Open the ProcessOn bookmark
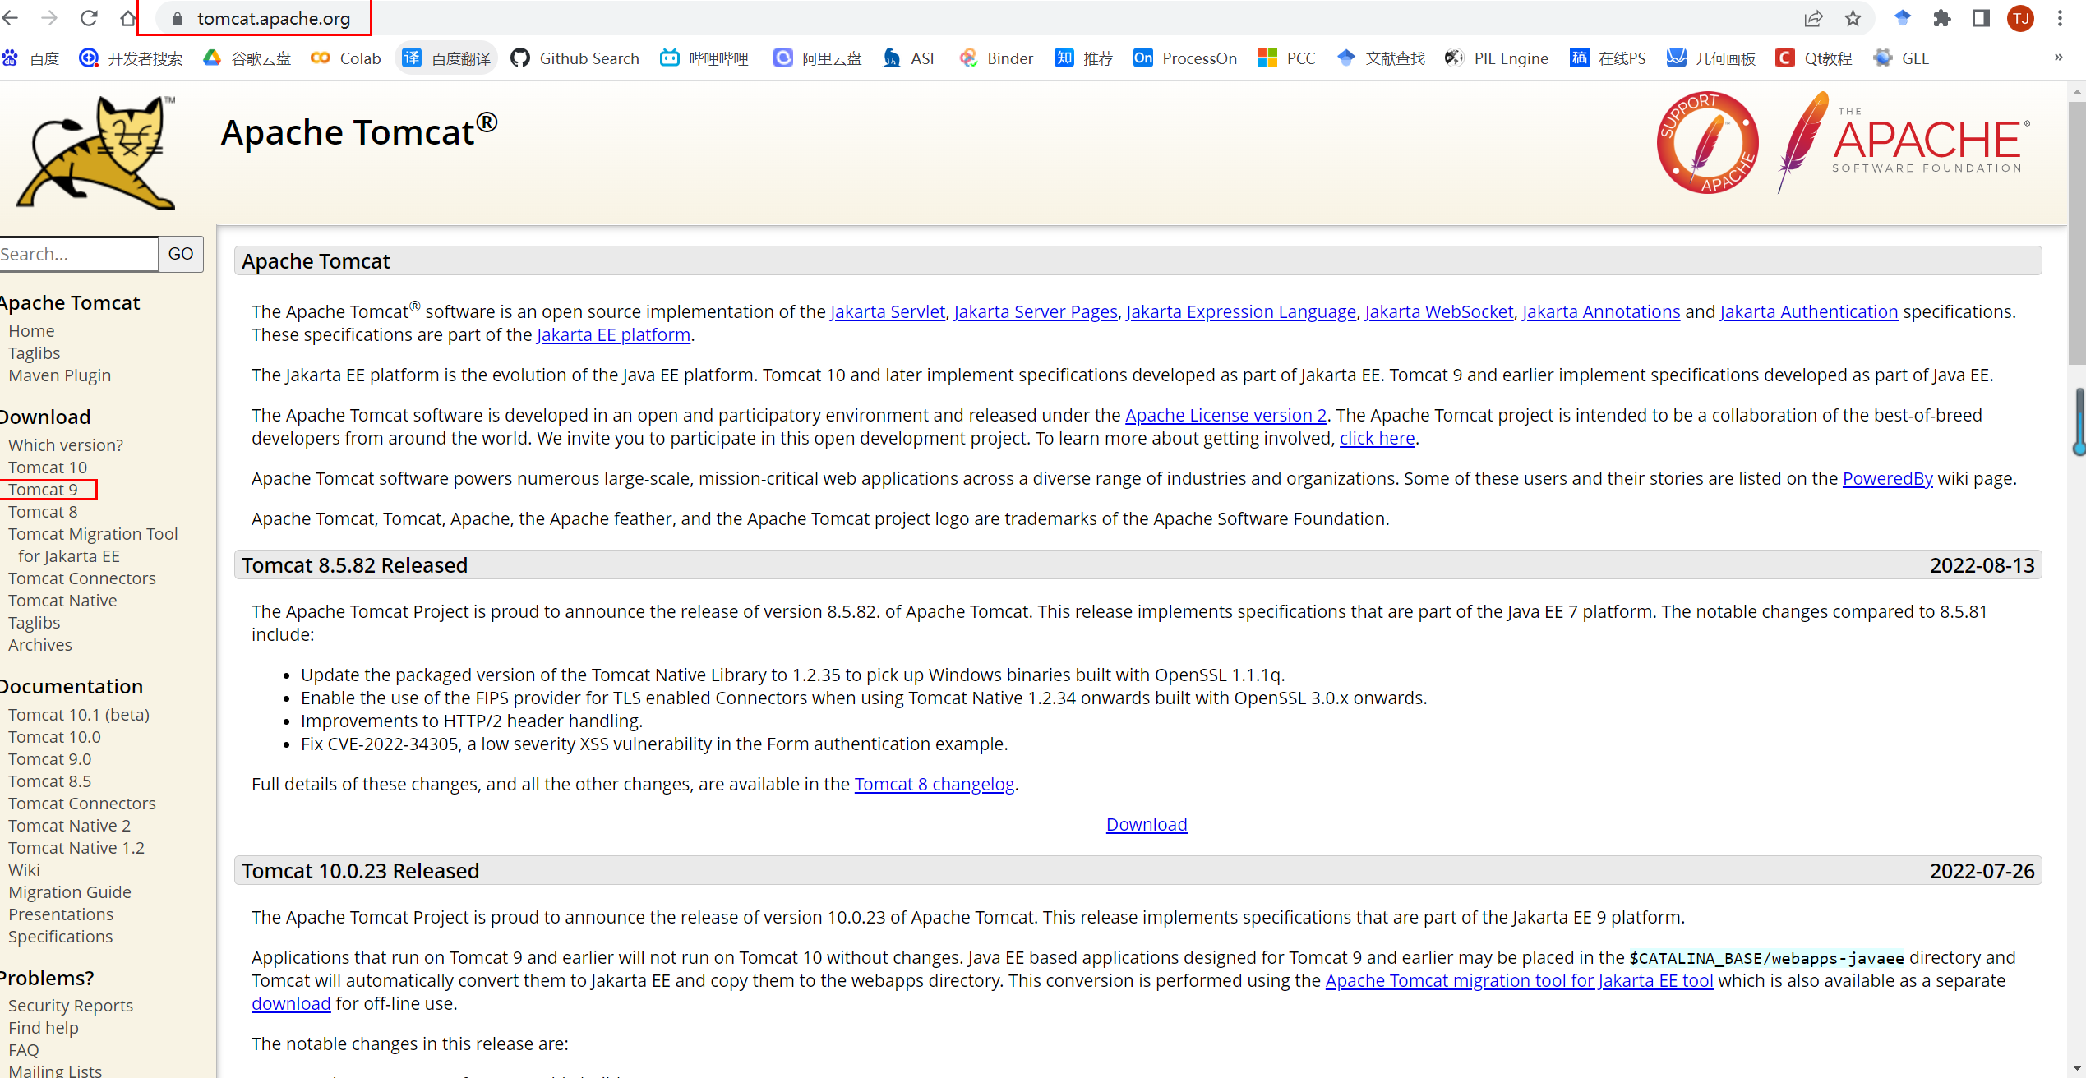The image size is (2086, 1078). coord(1184,58)
